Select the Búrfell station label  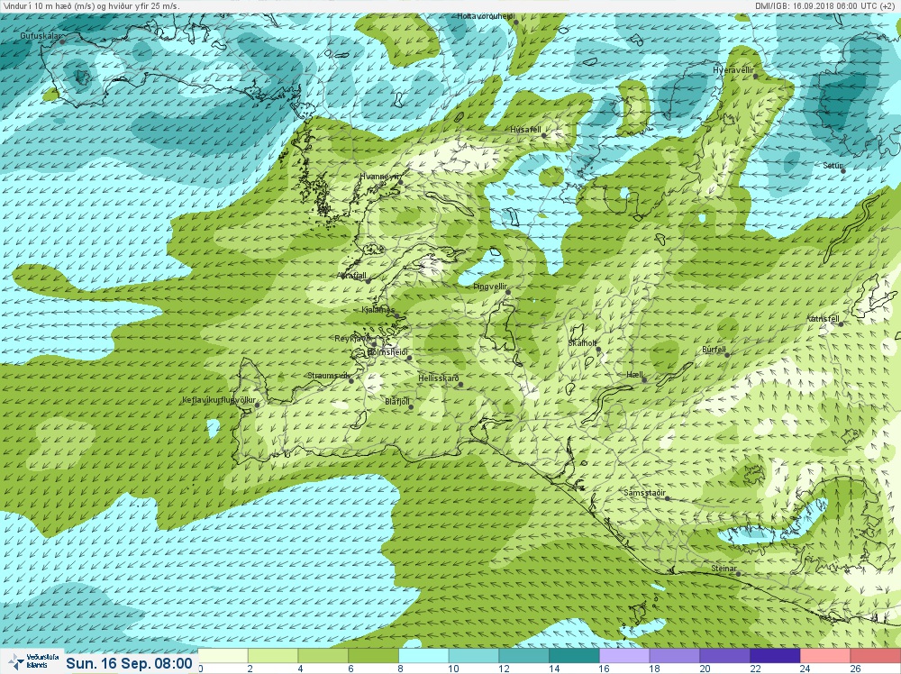714,350
